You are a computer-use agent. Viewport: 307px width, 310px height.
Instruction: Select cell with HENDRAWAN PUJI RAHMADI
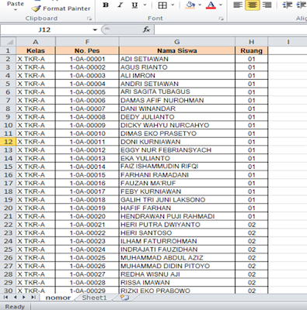[x=177, y=216]
